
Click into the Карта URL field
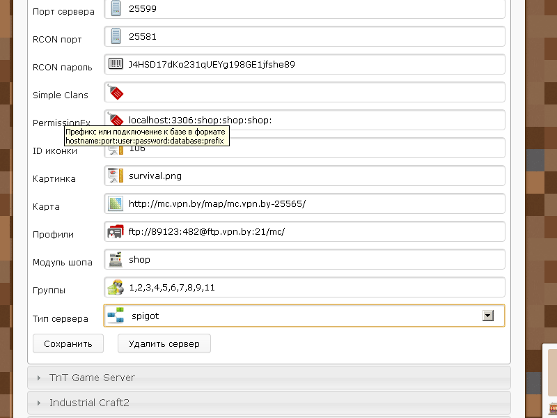point(313,203)
